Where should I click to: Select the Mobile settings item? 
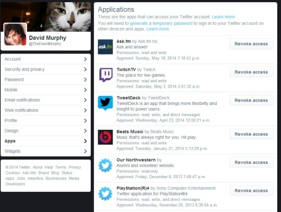[46, 90]
